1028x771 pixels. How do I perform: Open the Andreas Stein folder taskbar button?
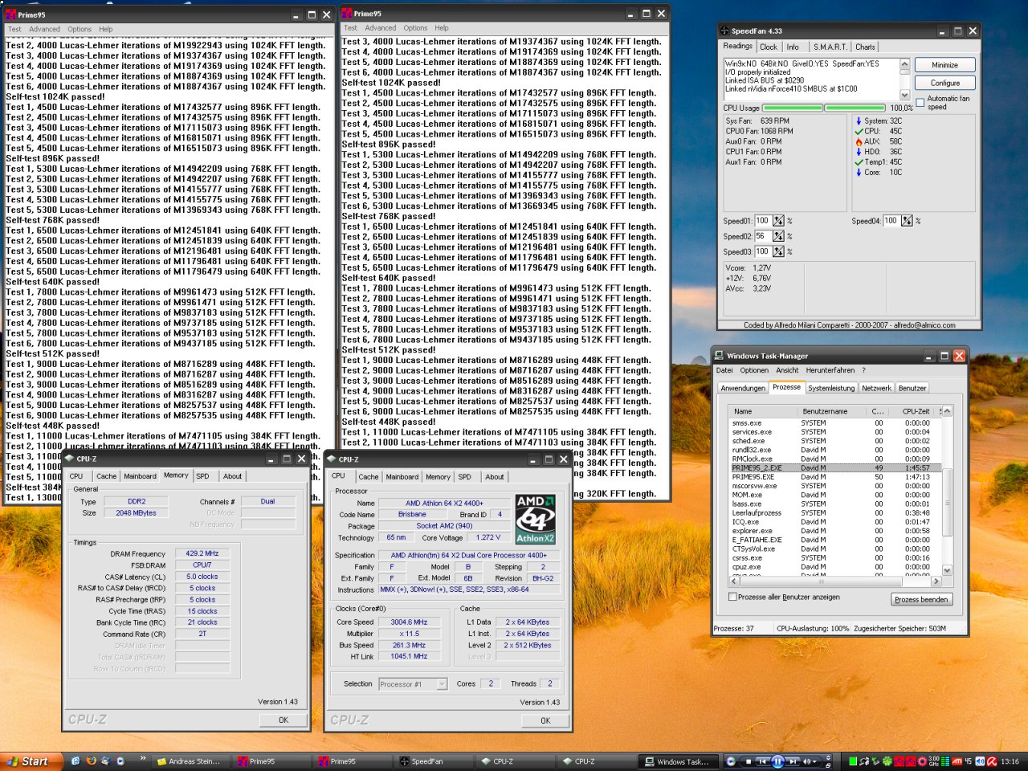click(x=190, y=761)
